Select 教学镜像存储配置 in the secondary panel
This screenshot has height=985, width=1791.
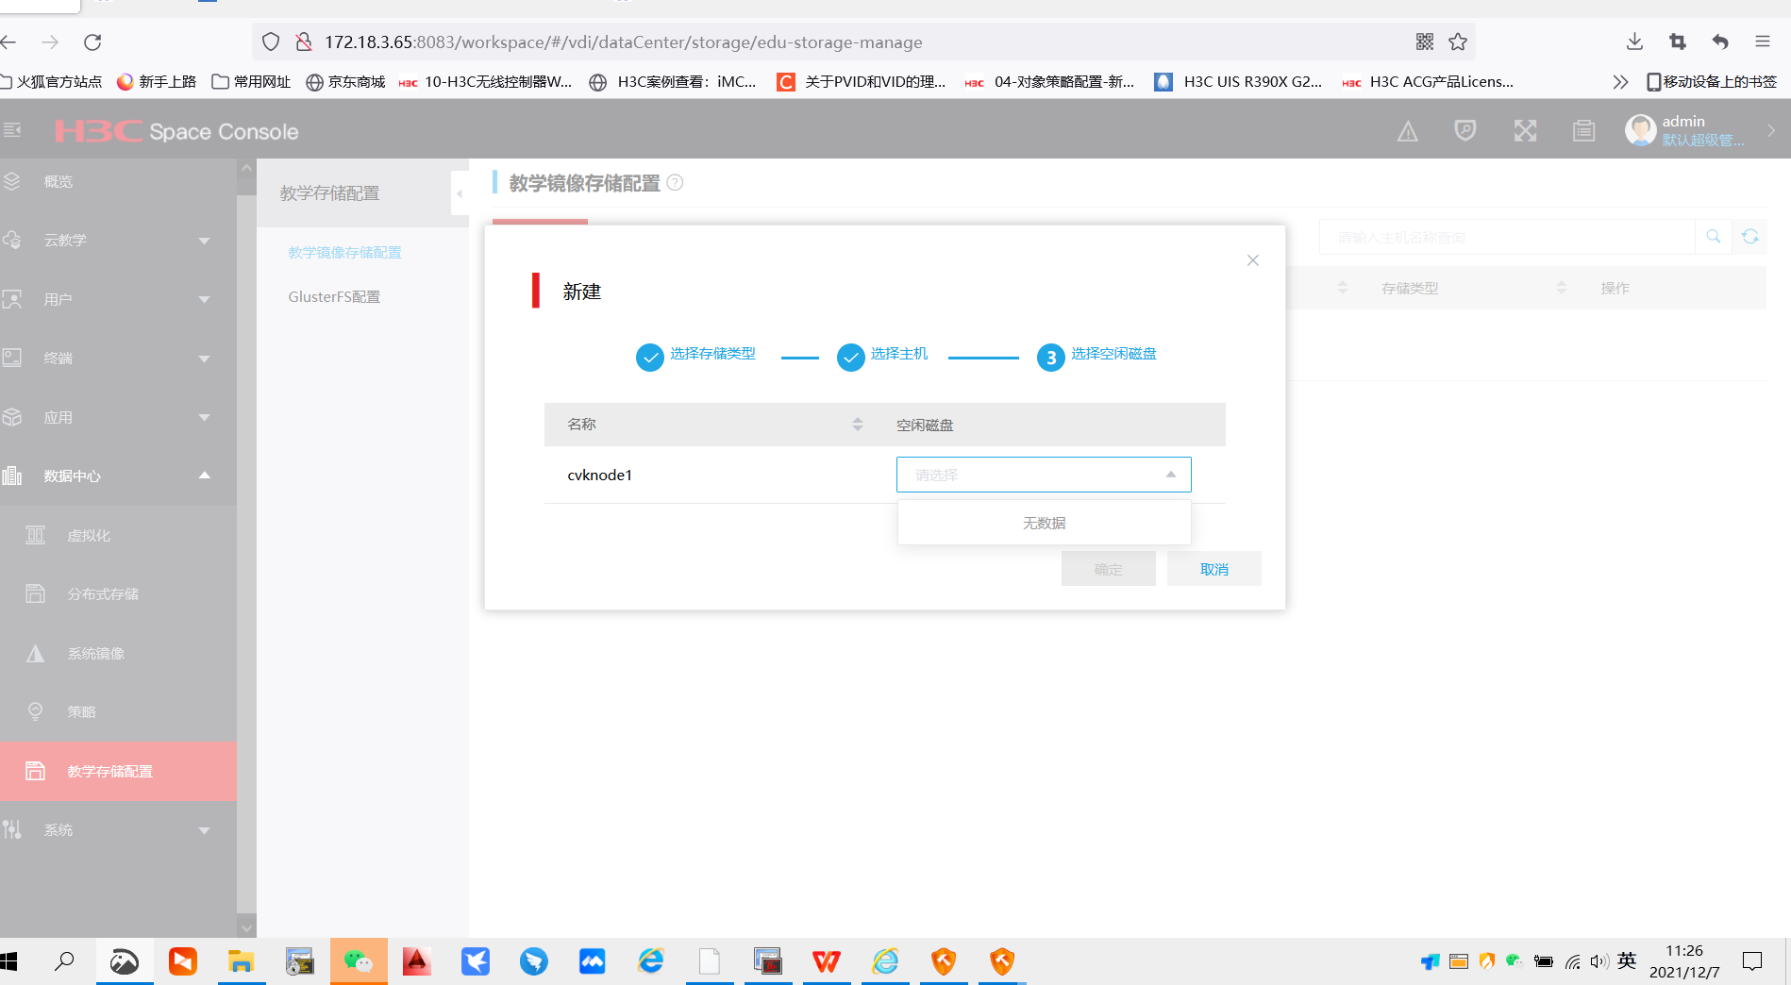[344, 253]
